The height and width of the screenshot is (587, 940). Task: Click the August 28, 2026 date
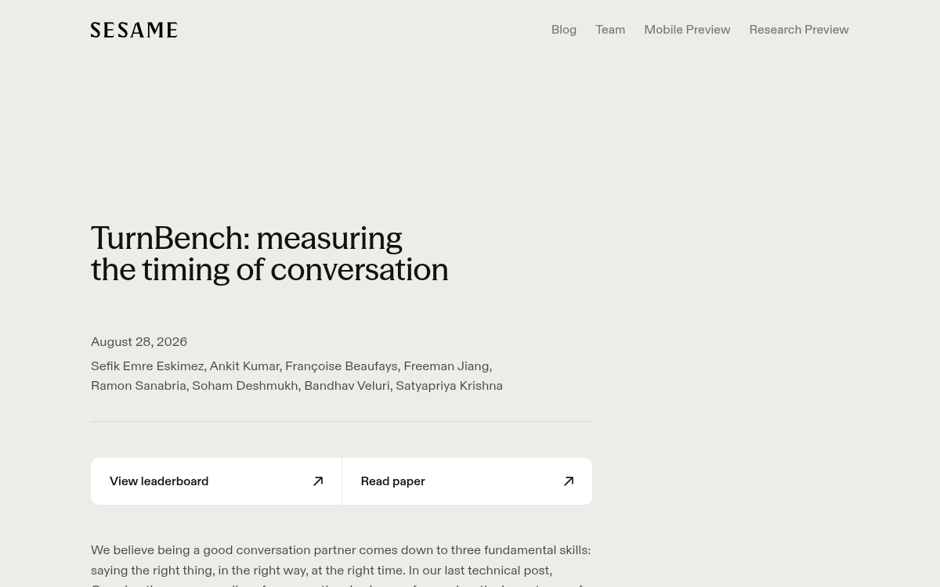[x=139, y=342]
